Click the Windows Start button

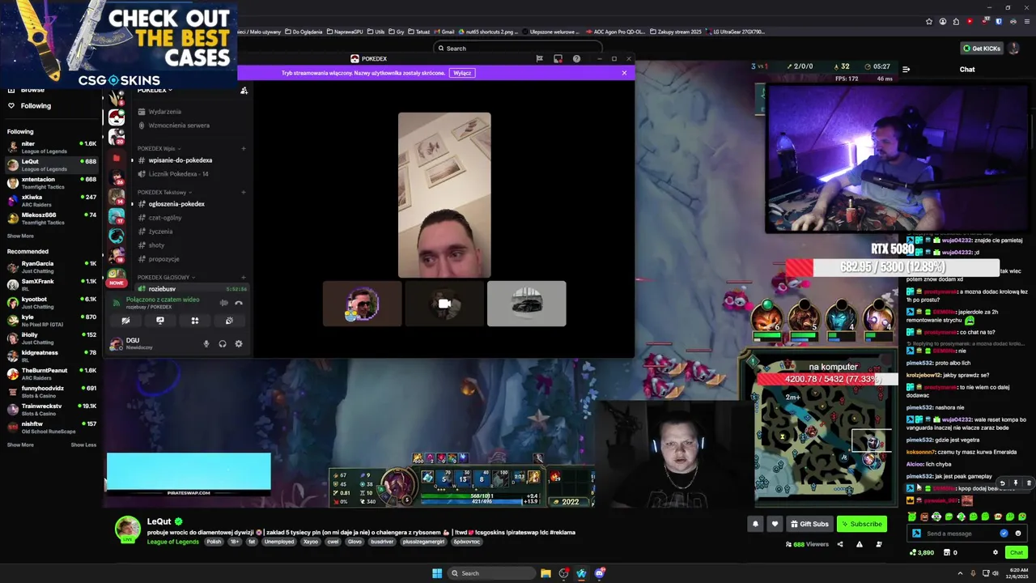point(437,573)
